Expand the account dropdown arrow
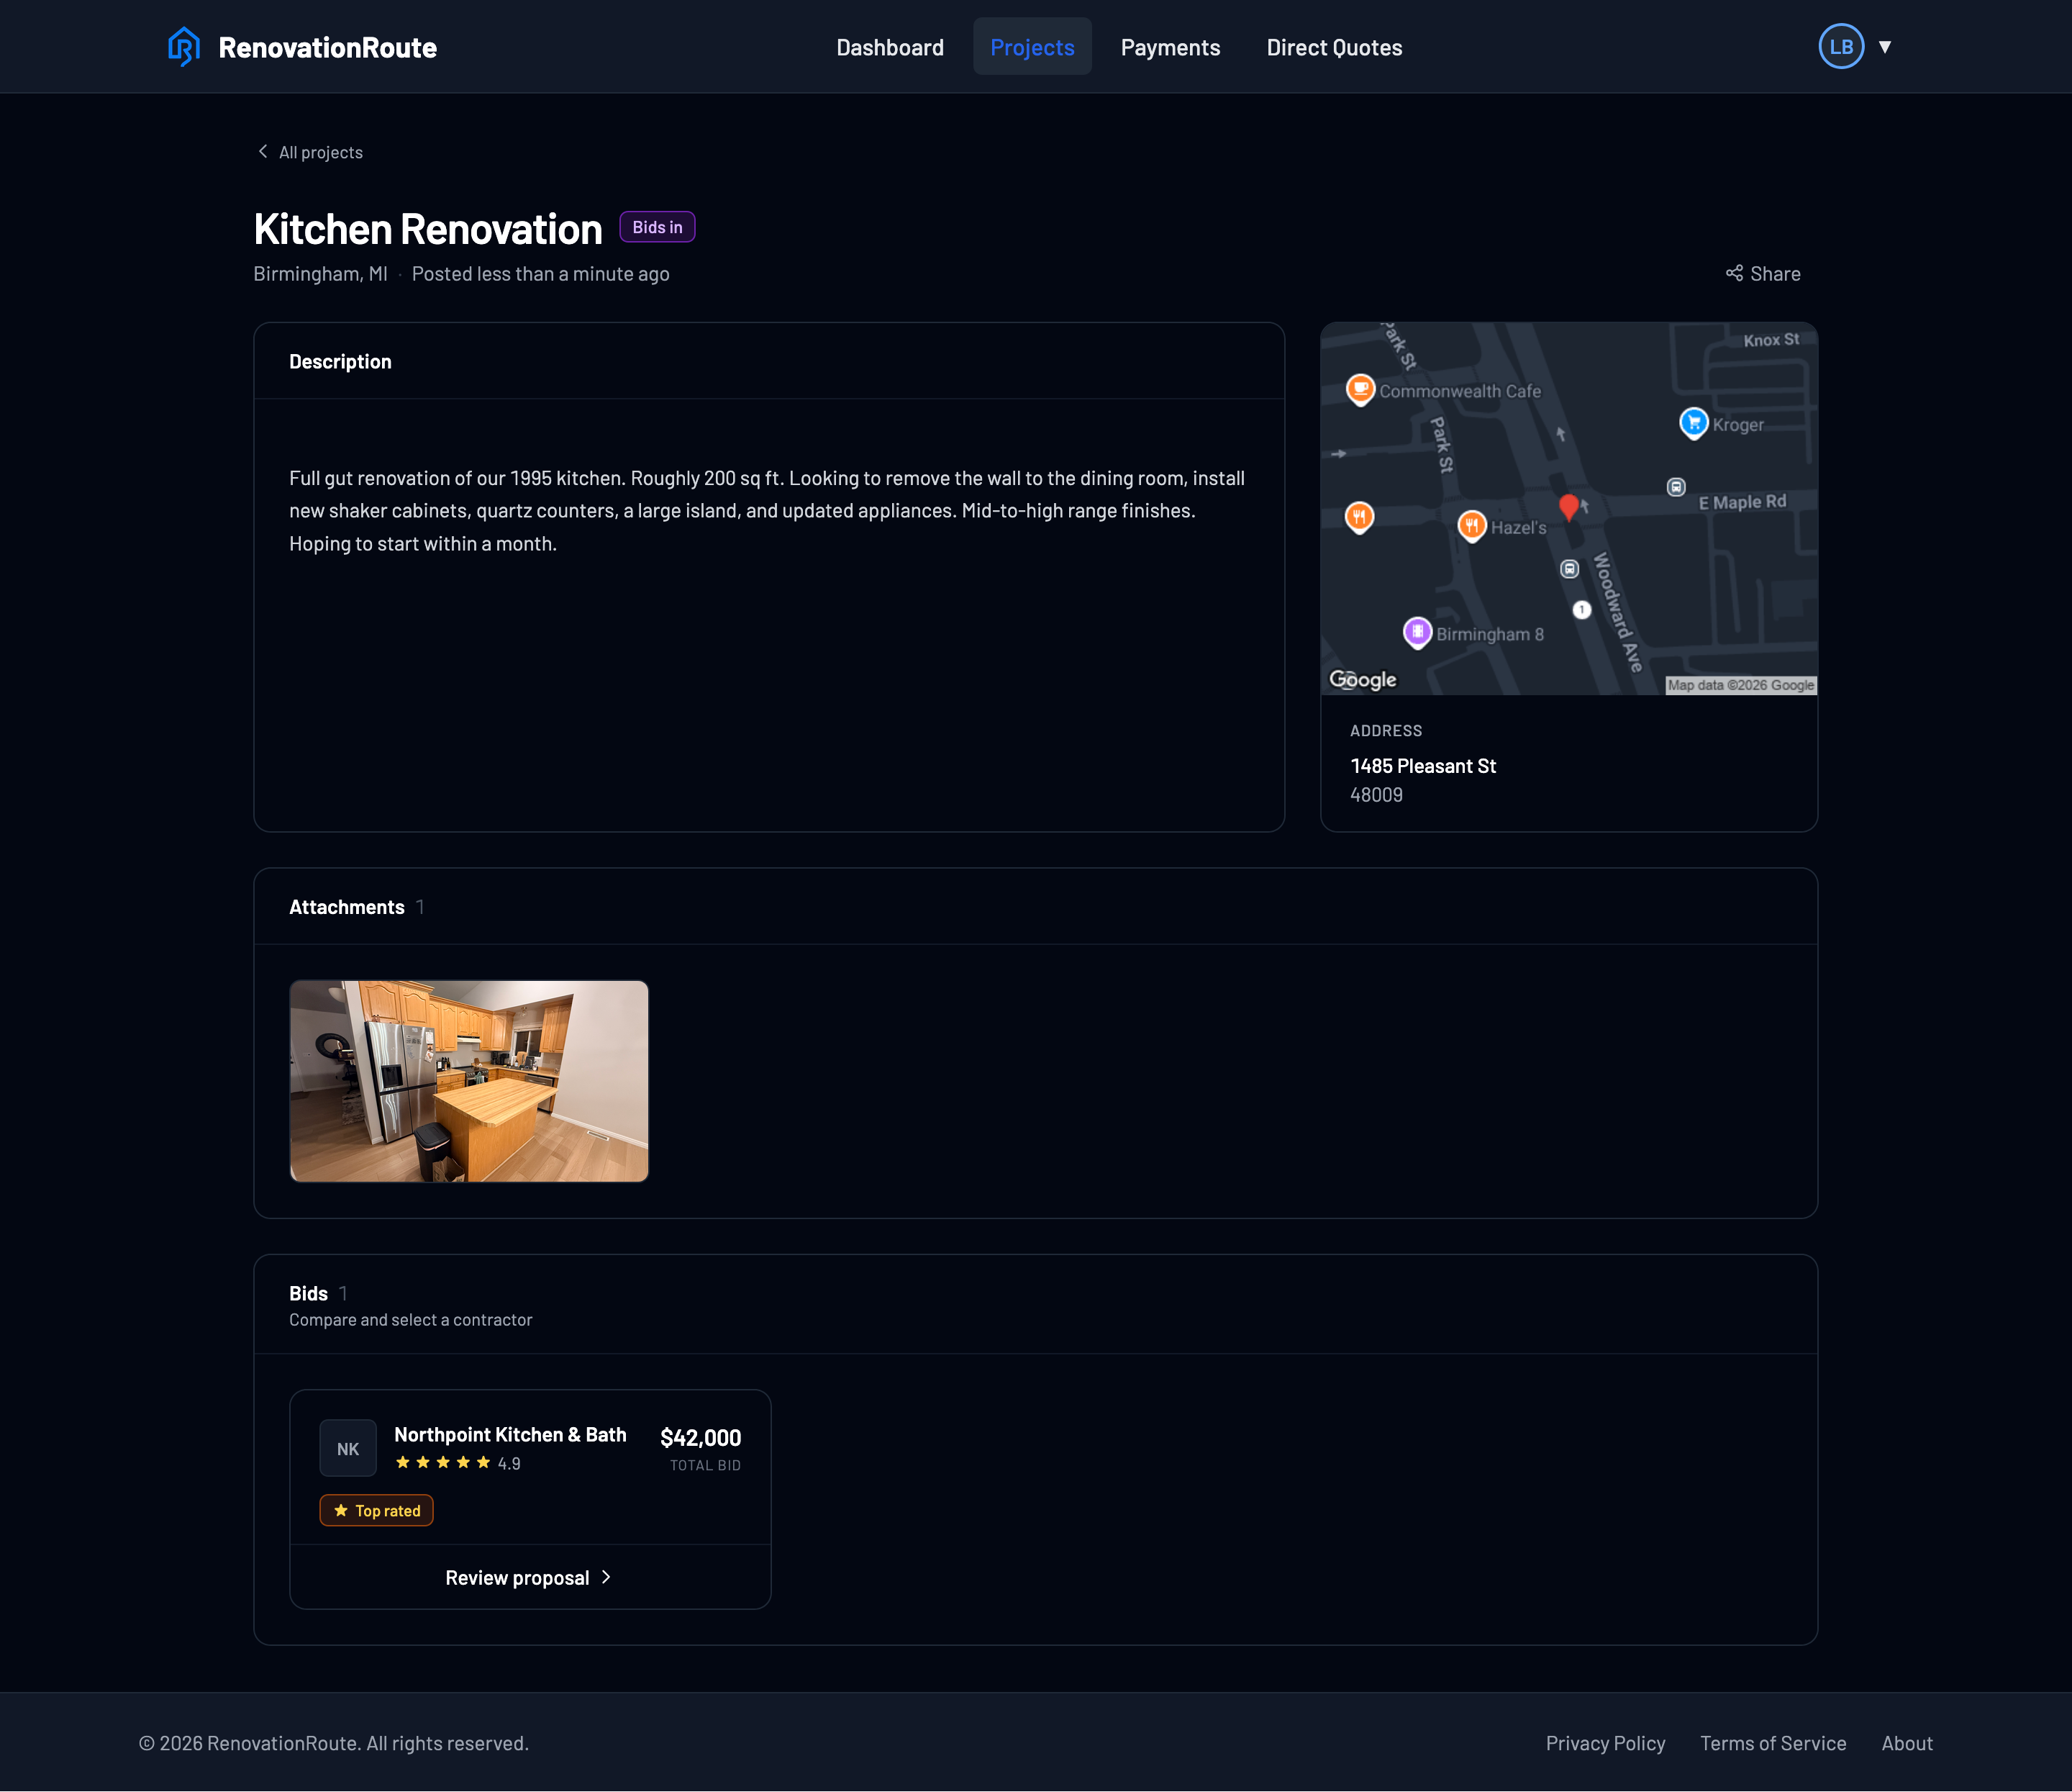 coord(1885,47)
